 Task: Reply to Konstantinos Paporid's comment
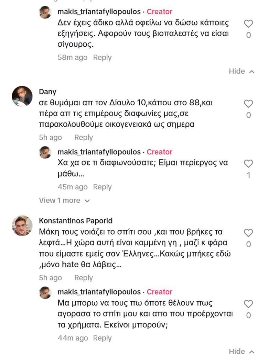click(x=84, y=278)
